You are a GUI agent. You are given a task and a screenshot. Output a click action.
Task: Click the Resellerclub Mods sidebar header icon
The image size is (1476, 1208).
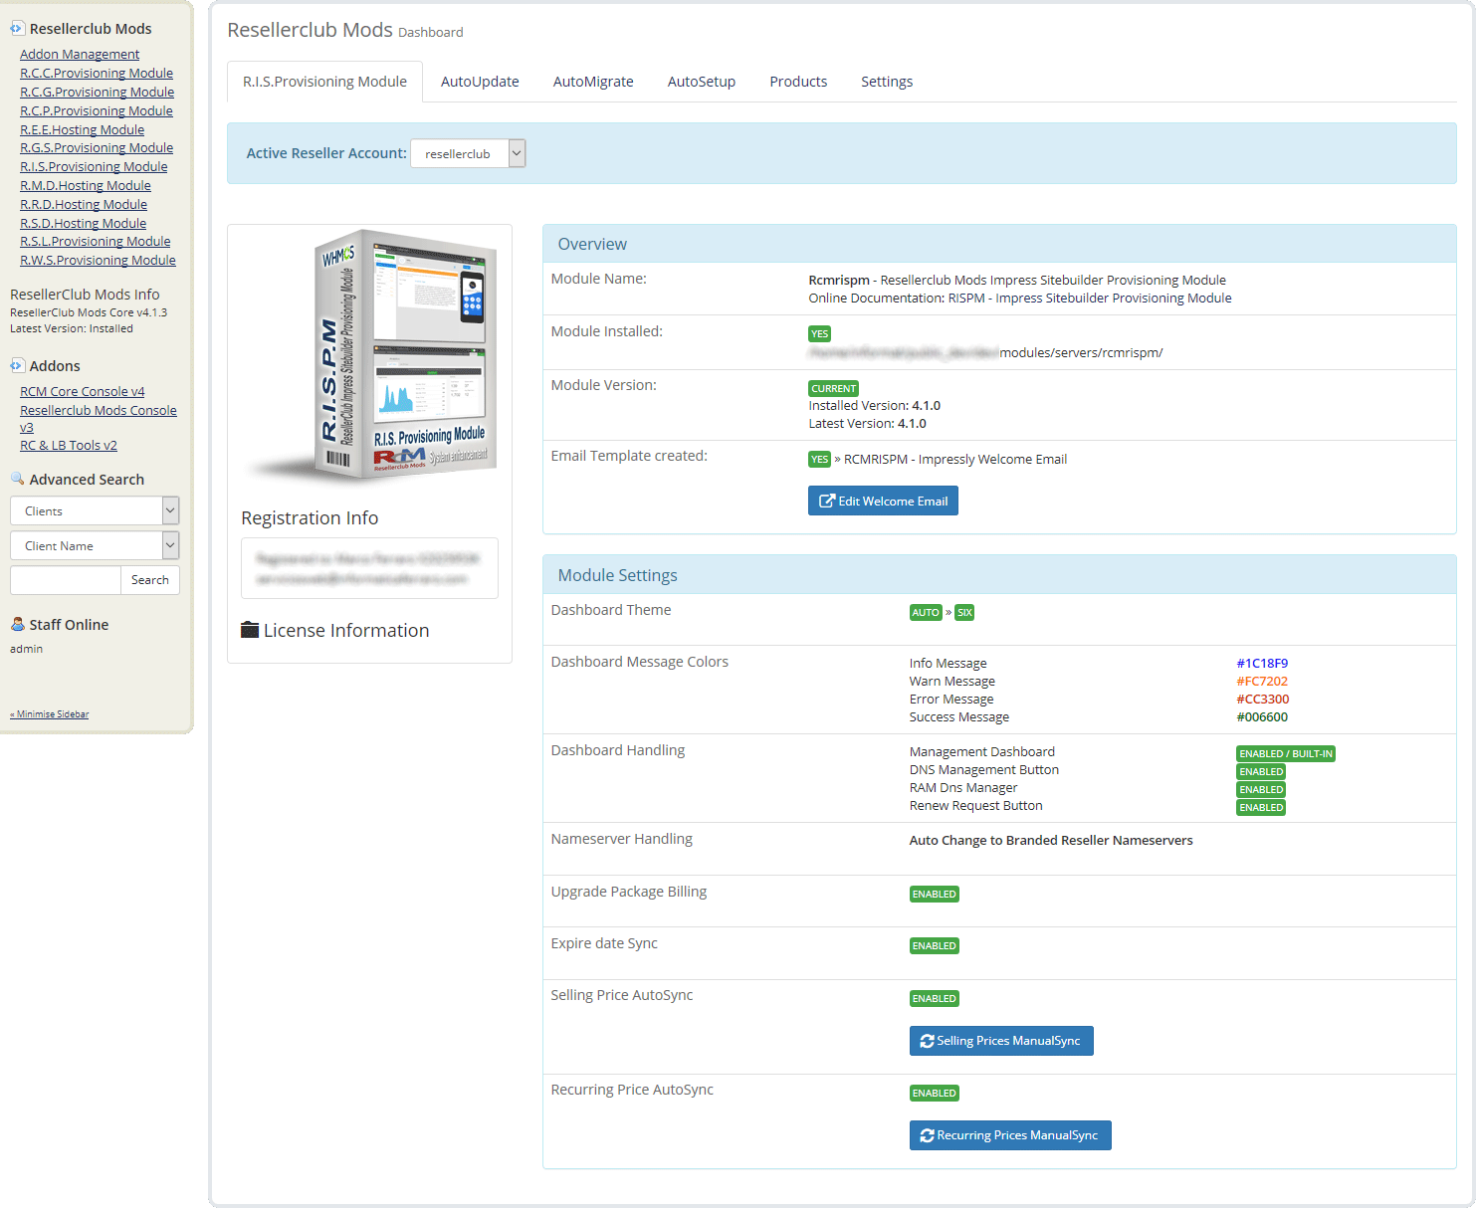click(x=17, y=28)
